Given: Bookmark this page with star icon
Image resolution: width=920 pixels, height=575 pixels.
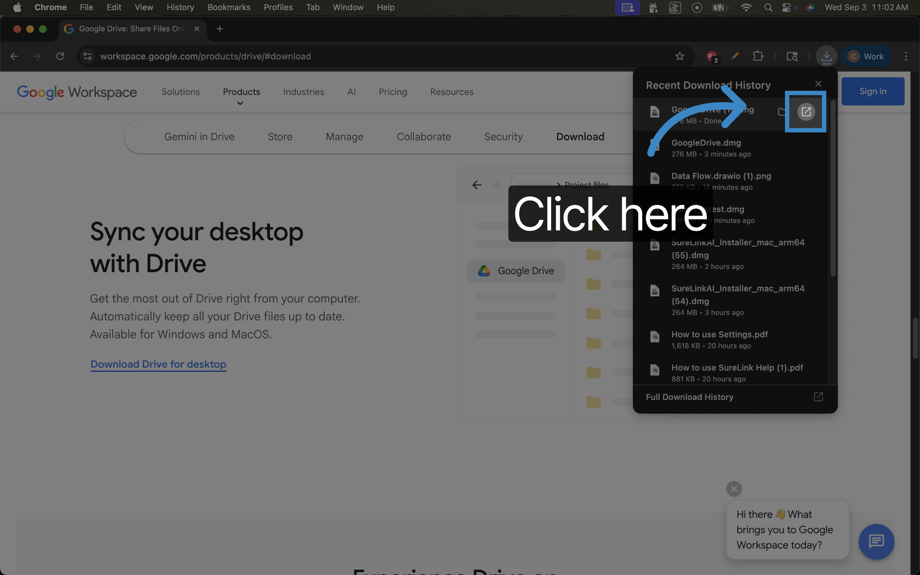Looking at the screenshot, I should [679, 56].
